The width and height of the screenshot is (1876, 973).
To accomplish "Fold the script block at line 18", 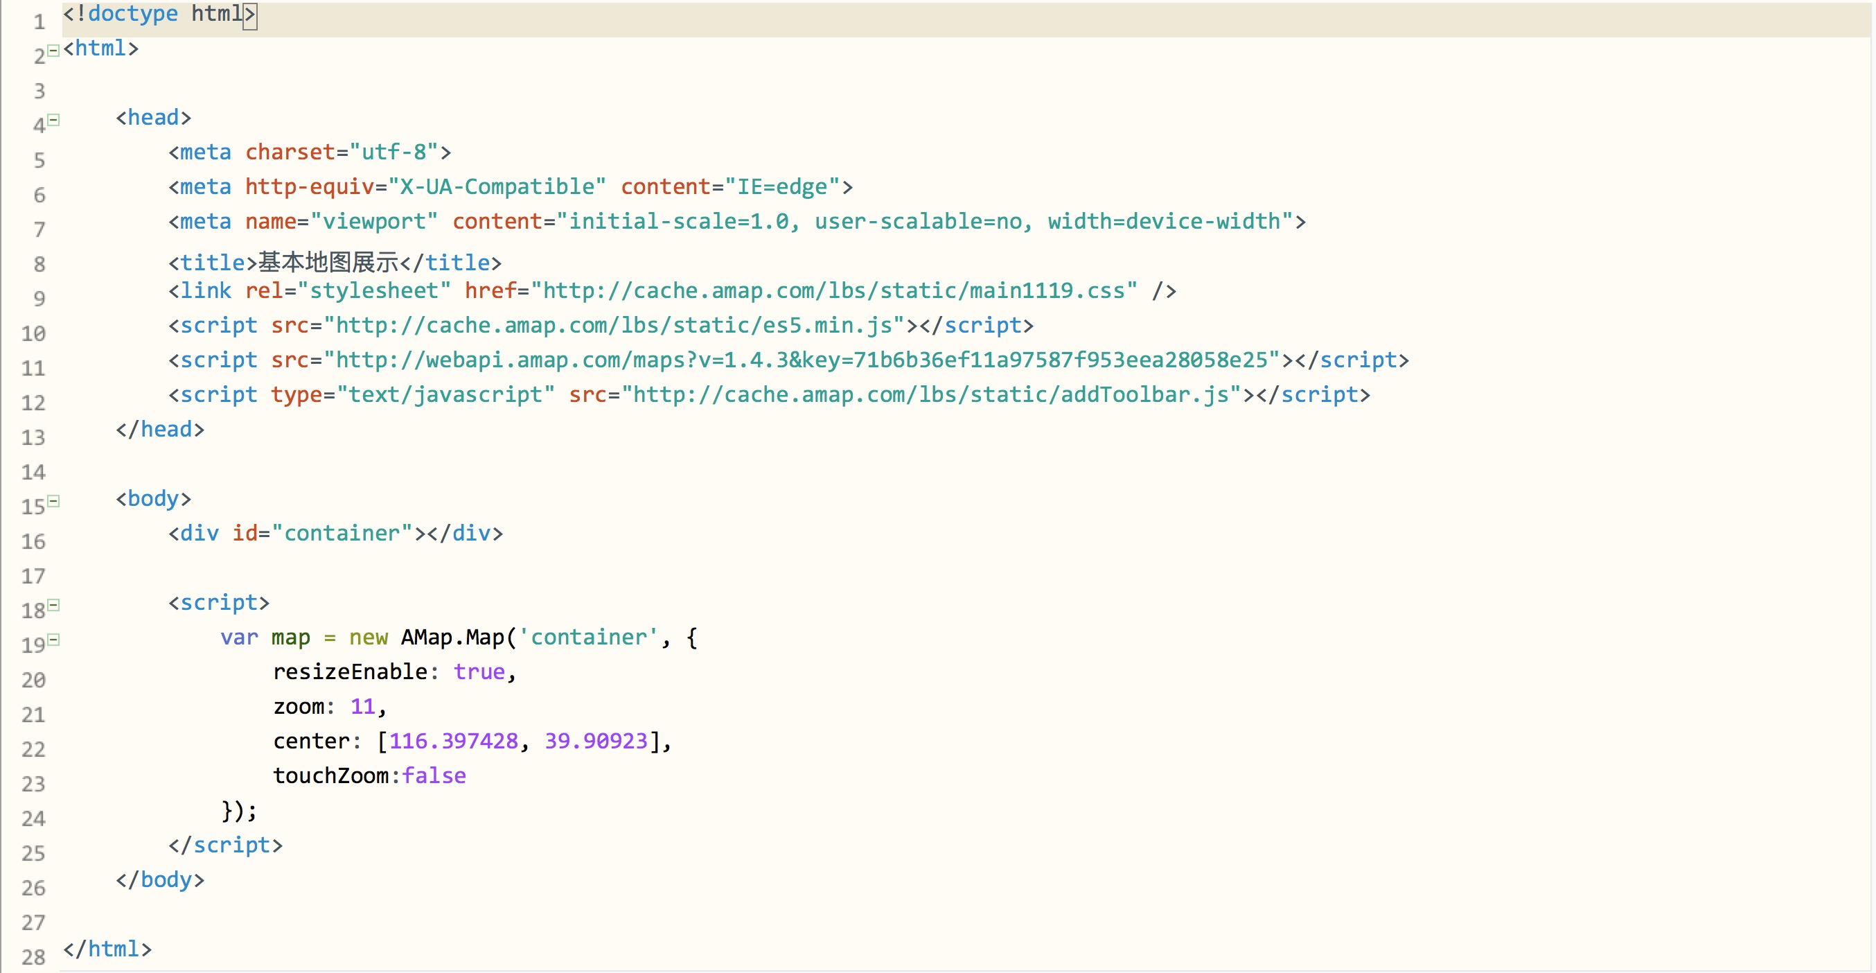I will point(53,605).
